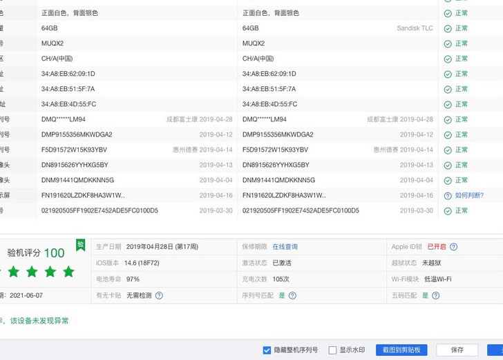
Task: Click the 截图到剪贴板 button
Action: point(401,350)
